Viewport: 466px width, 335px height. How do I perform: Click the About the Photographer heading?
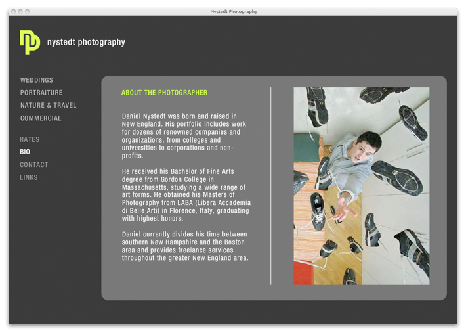click(x=164, y=93)
